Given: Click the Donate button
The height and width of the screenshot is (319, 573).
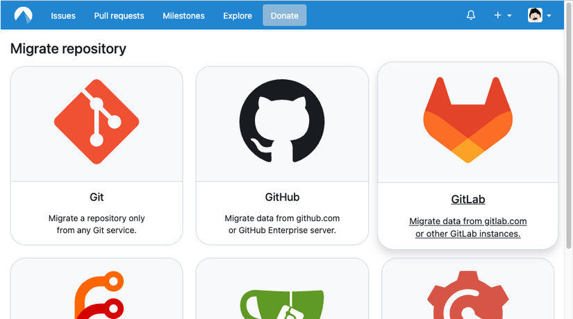Looking at the screenshot, I should pyautogui.click(x=284, y=15).
